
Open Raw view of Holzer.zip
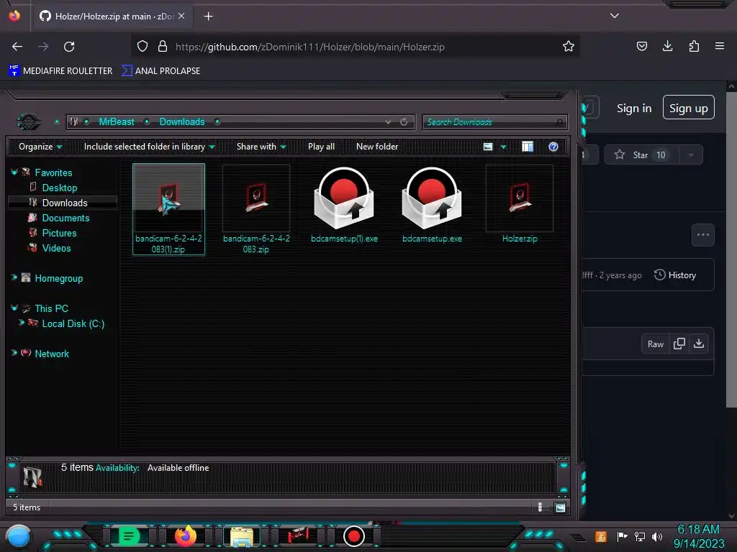655,344
